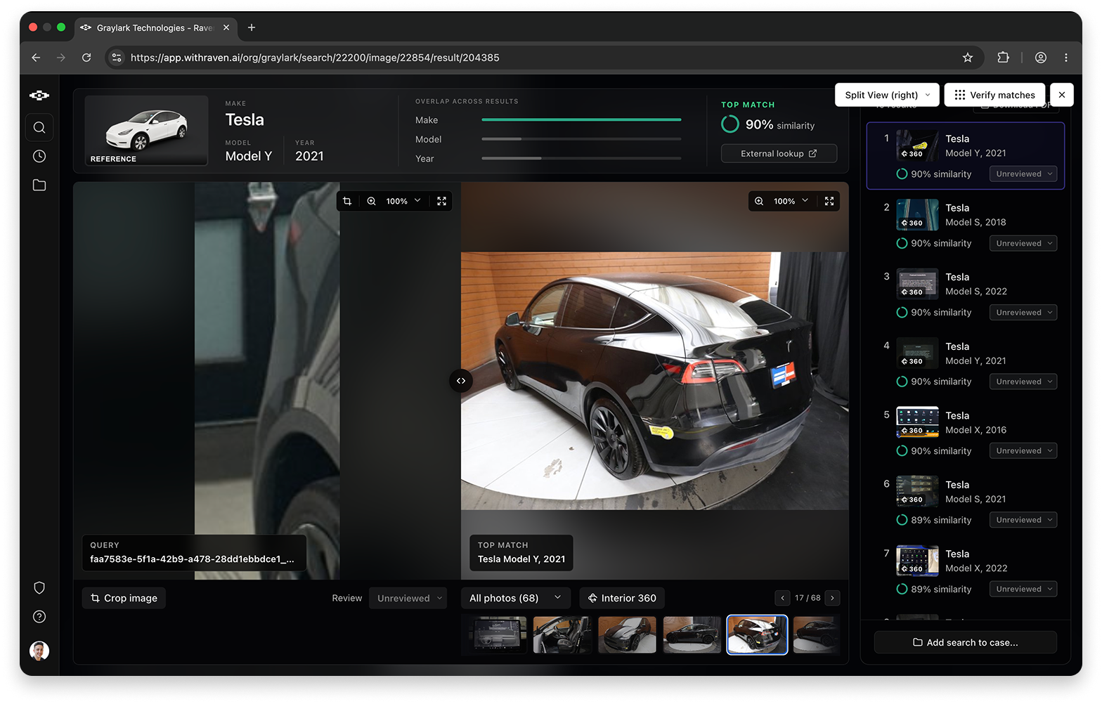Image resolution: width=1102 pixels, height=704 pixels.
Task: Close the Graylark browser tab
Action: pos(226,27)
